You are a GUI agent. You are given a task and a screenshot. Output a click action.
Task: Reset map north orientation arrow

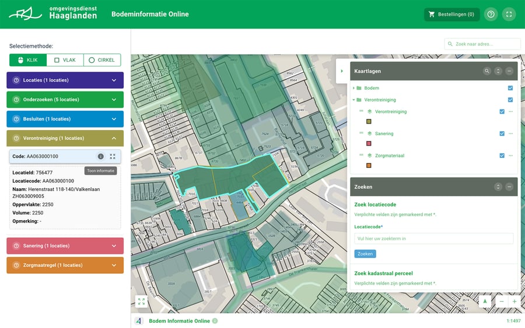485,301
